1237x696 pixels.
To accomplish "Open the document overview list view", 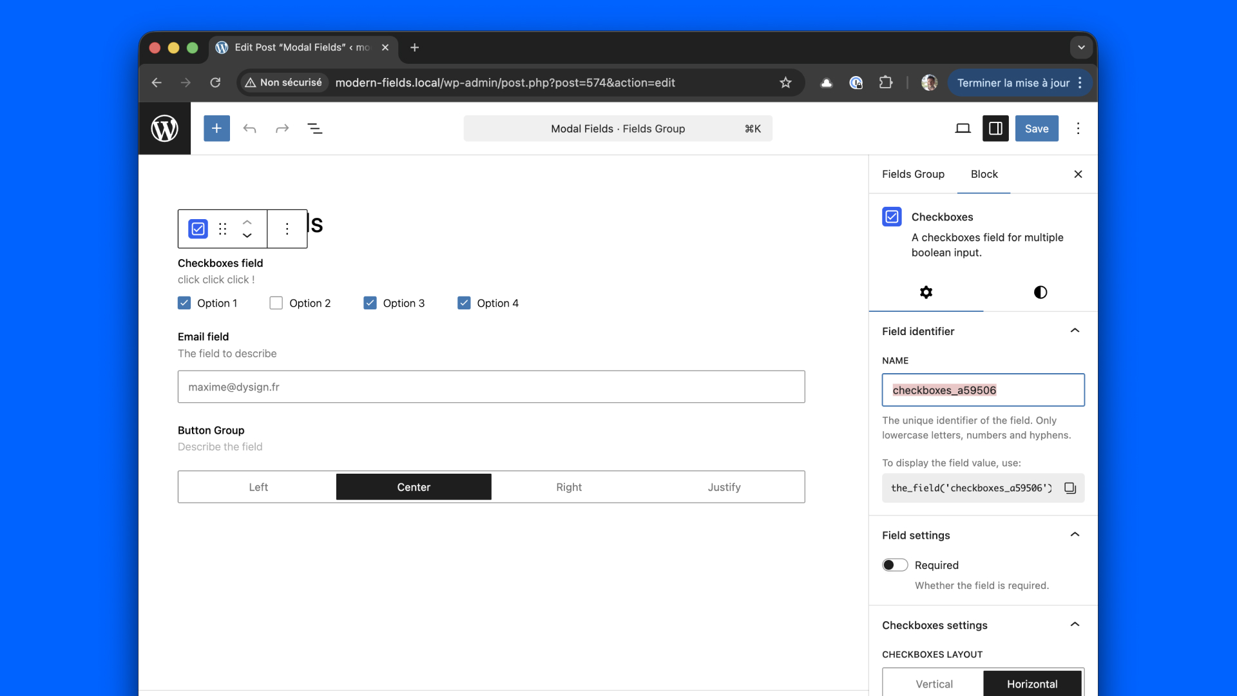I will pos(314,128).
